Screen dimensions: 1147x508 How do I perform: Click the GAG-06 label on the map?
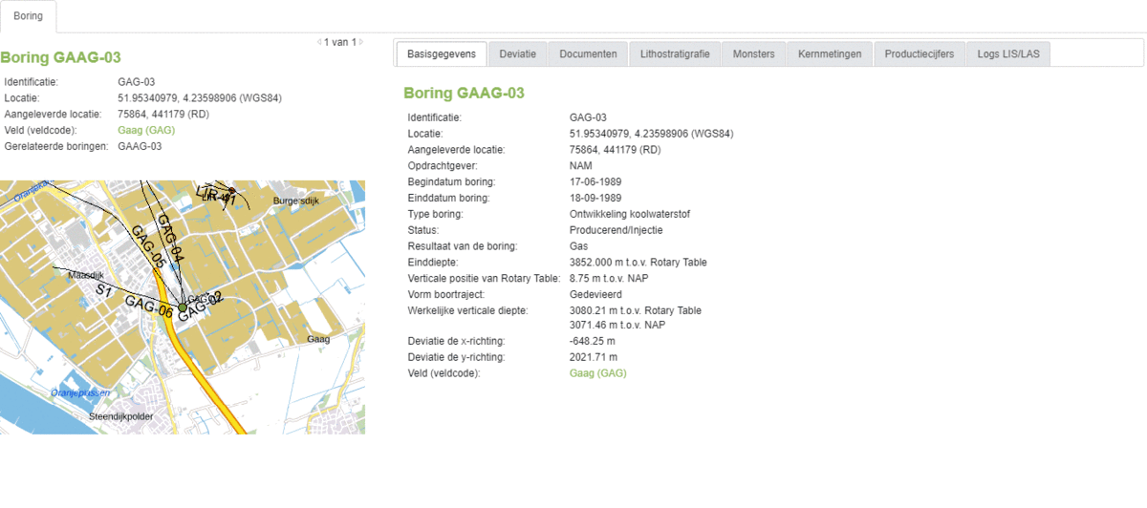[x=149, y=308]
